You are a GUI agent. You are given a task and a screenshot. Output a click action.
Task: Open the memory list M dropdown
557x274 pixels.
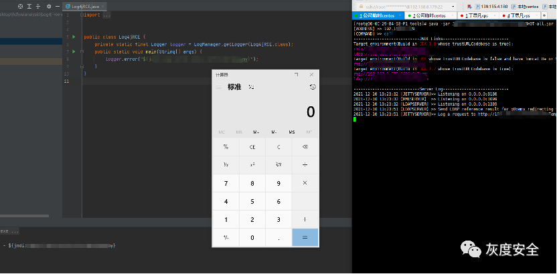309,132
